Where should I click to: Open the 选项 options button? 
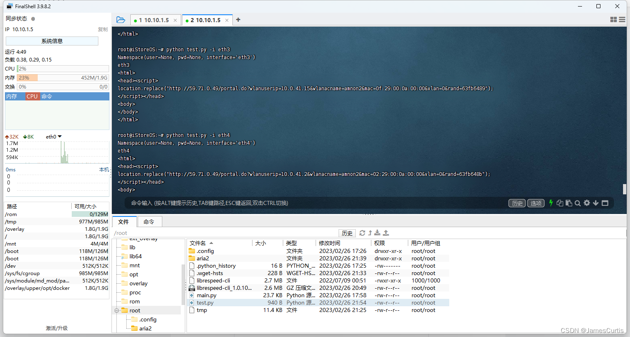click(536, 203)
